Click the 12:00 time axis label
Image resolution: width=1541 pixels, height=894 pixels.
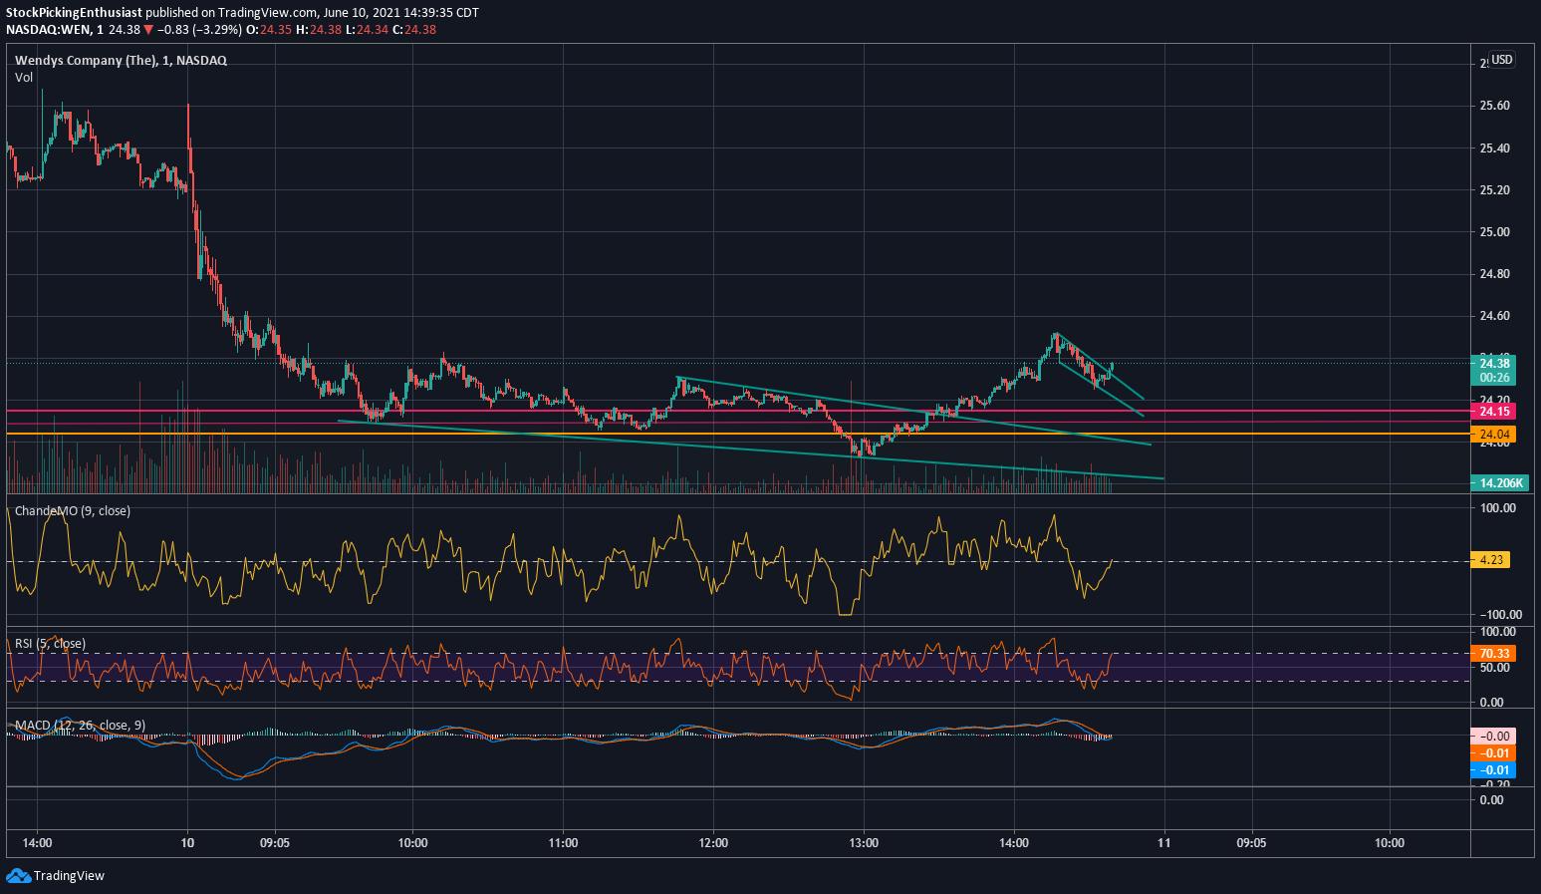[713, 843]
